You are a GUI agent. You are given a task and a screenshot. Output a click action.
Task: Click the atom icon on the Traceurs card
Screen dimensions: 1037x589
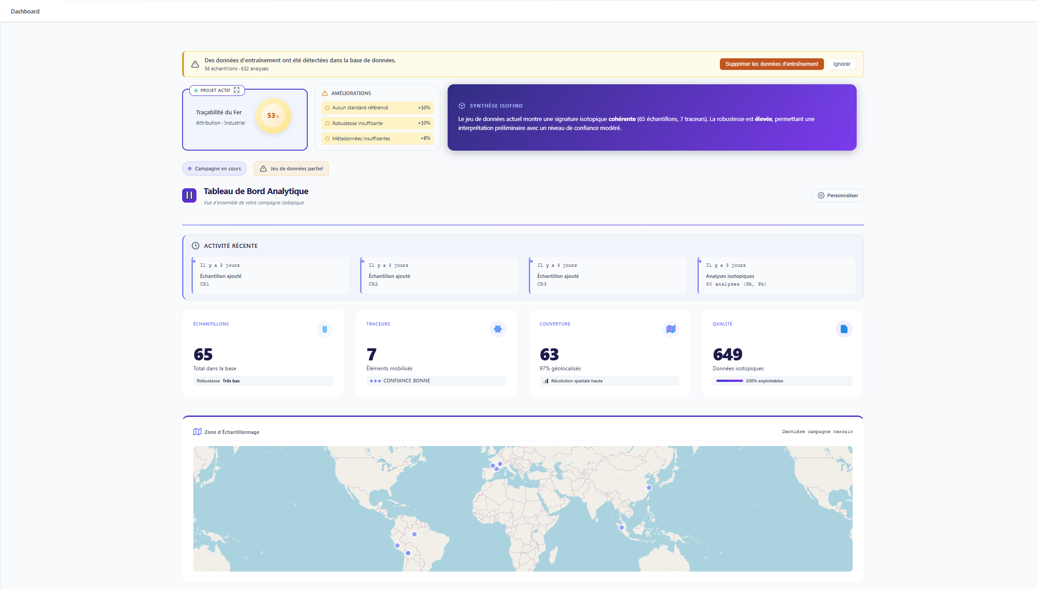497,329
